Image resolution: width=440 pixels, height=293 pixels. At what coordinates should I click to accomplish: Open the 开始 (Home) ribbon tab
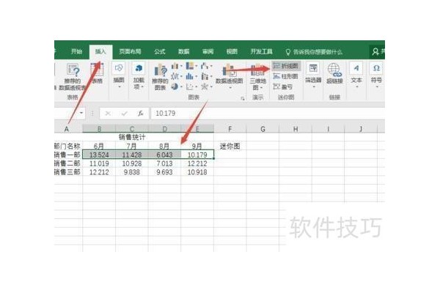pyautogui.click(x=76, y=51)
